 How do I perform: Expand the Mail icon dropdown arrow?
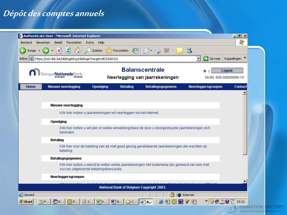pyautogui.click(x=151, y=51)
